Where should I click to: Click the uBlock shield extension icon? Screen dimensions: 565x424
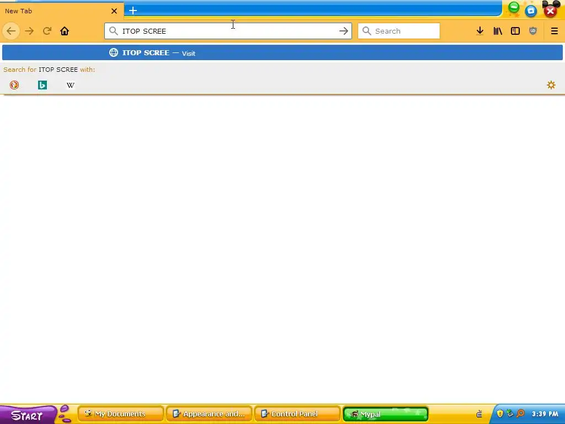(x=533, y=31)
